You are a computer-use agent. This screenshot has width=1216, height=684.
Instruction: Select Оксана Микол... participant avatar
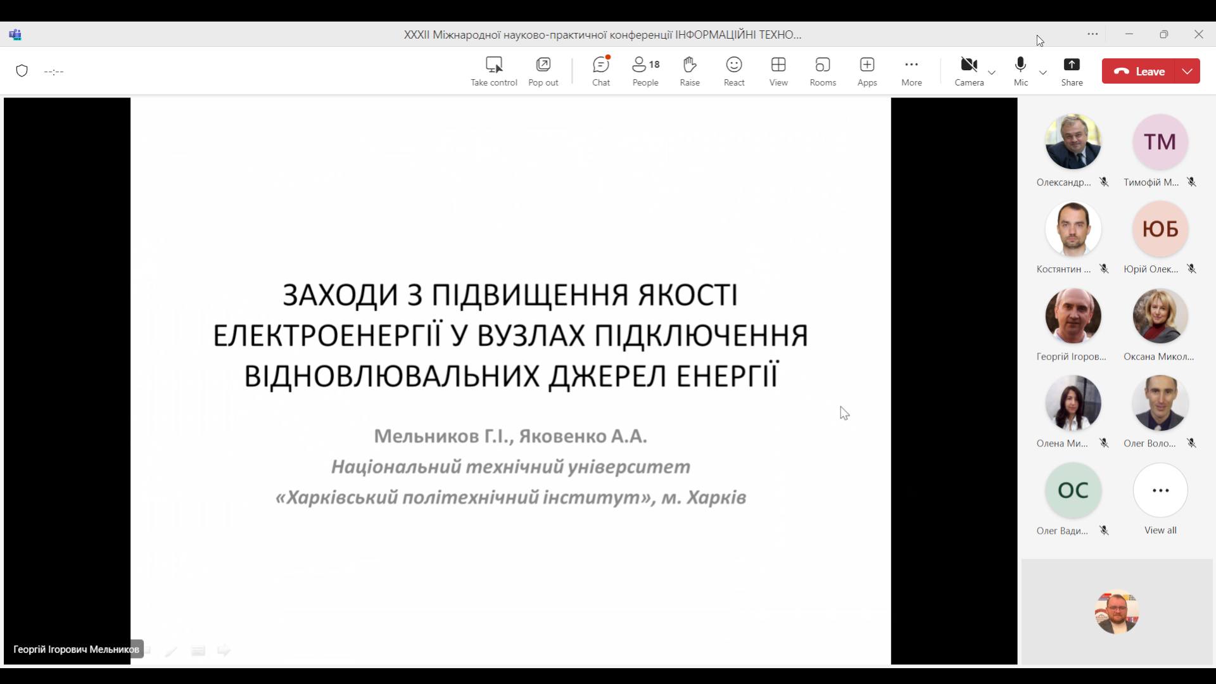coord(1160,316)
